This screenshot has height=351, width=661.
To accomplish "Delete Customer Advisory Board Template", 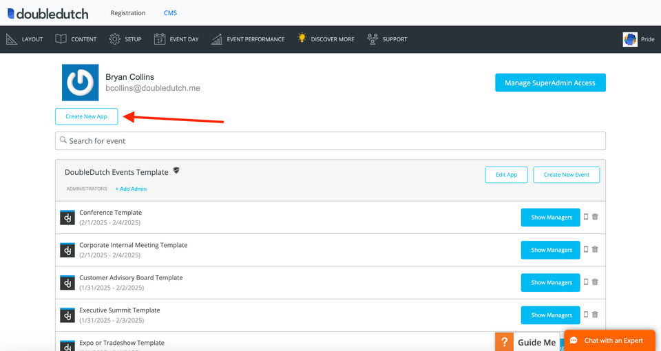I will click(595, 281).
